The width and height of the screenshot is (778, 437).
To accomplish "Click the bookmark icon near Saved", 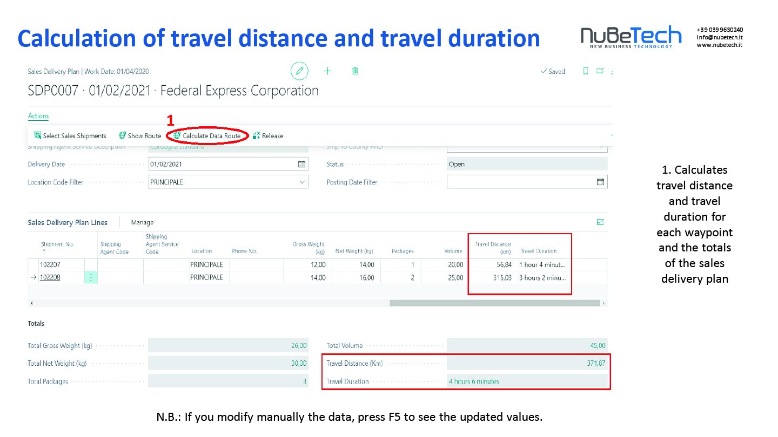I will 586,71.
